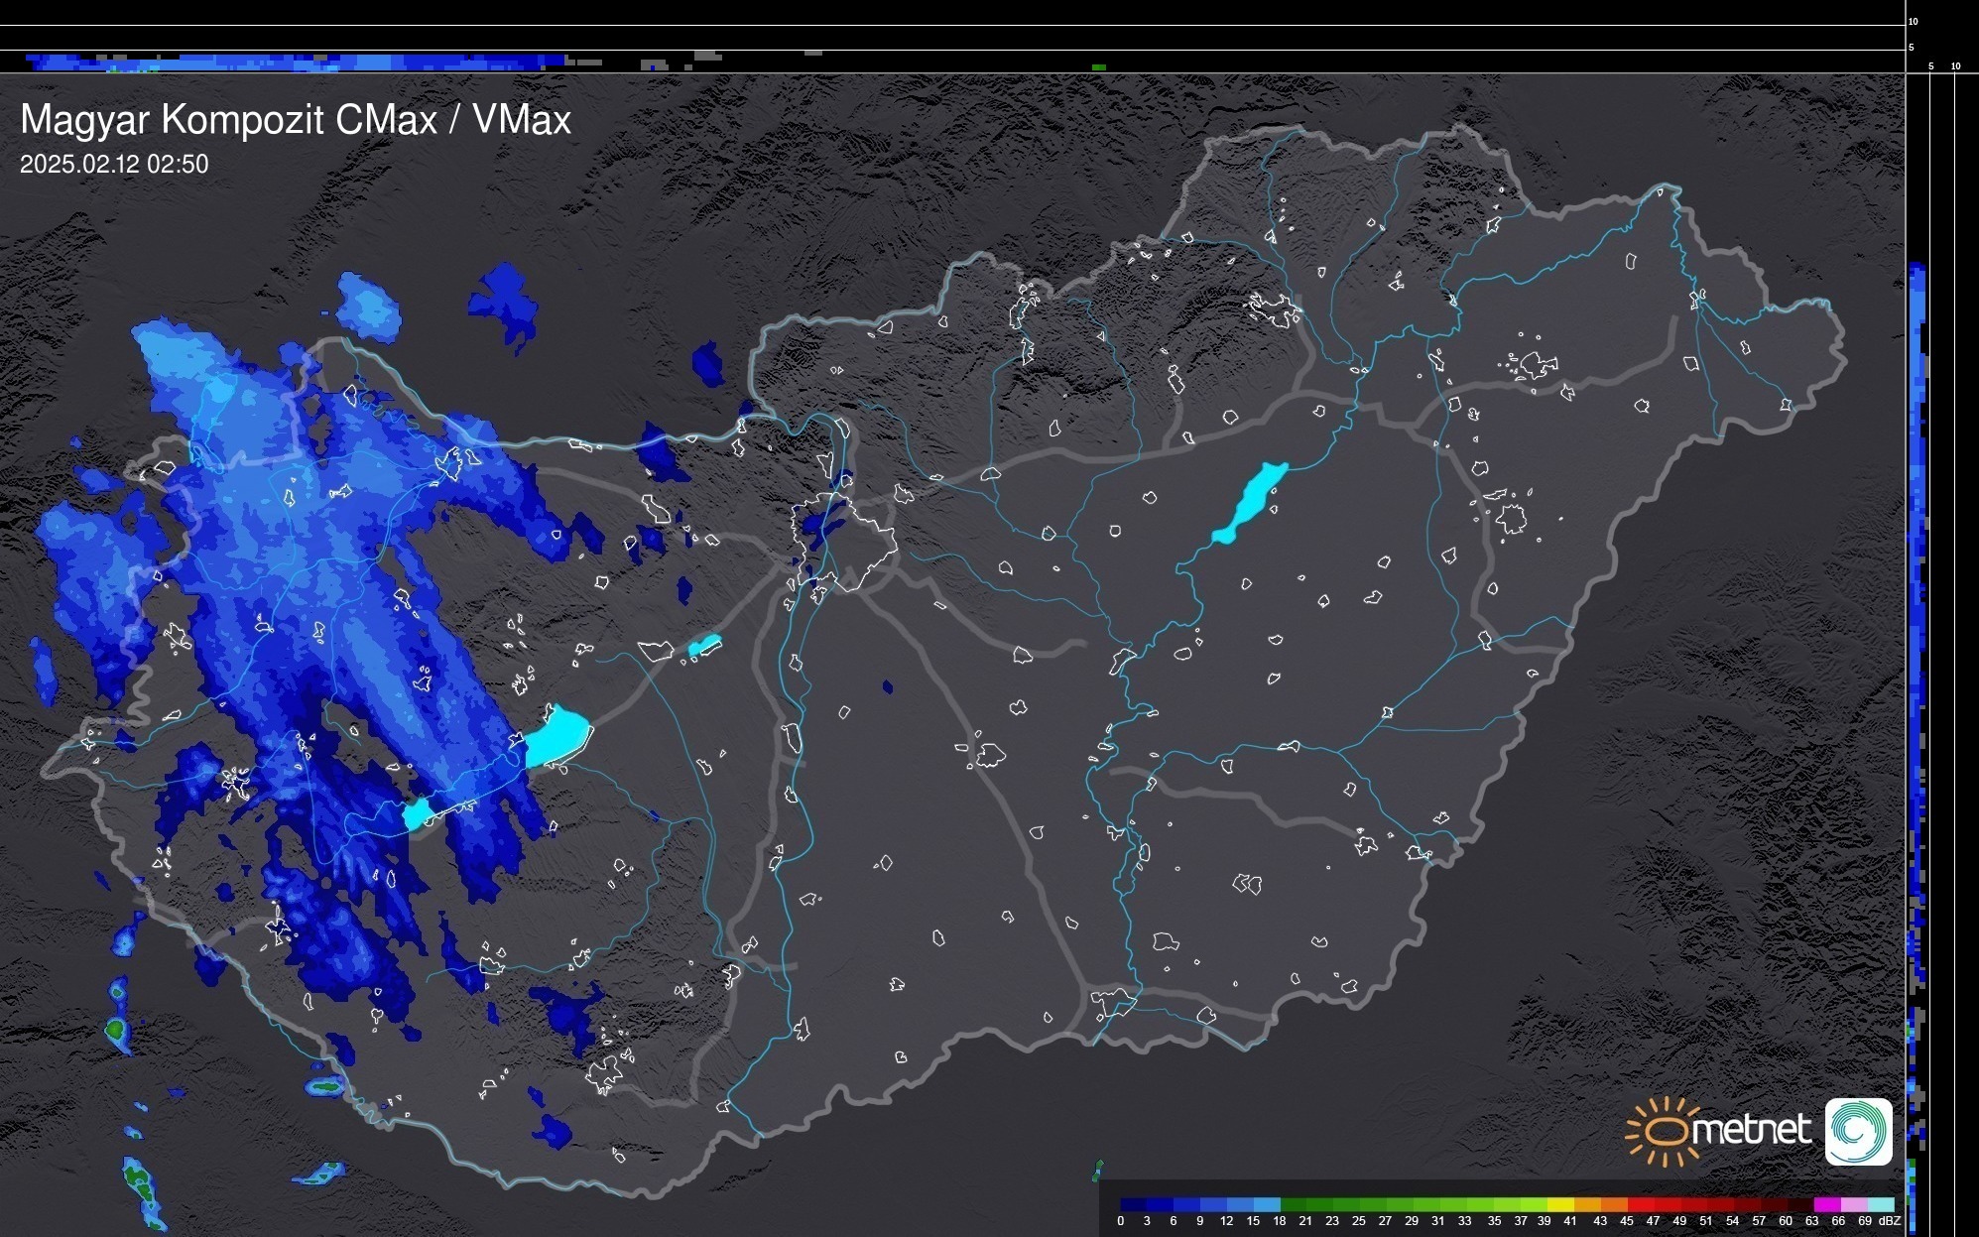This screenshot has height=1237, width=1979.
Task: Click the "10" height label on top scale
Action: coord(1914,21)
